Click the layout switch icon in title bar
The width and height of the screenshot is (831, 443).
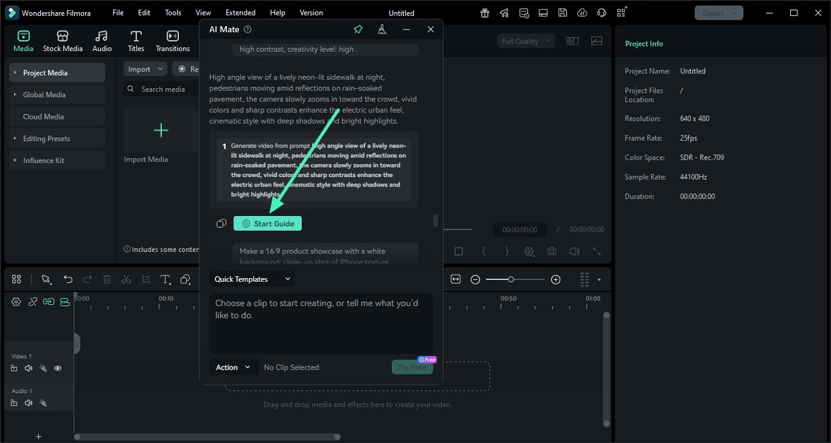(x=543, y=13)
